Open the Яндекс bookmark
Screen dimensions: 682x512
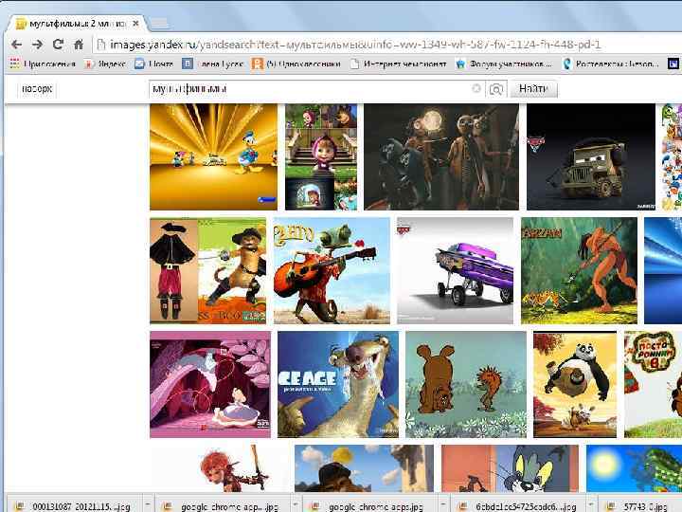click(x=105, y=64)
